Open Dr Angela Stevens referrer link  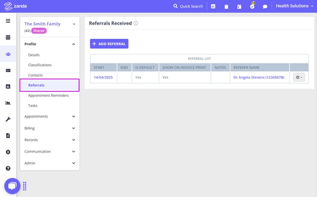[x=259, y=77]
